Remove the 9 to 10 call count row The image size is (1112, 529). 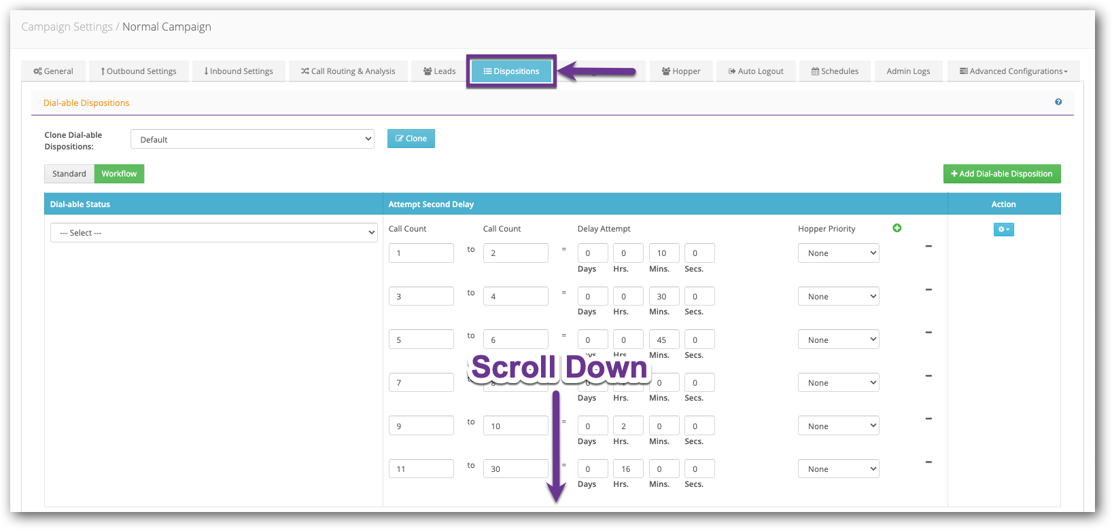928,419
